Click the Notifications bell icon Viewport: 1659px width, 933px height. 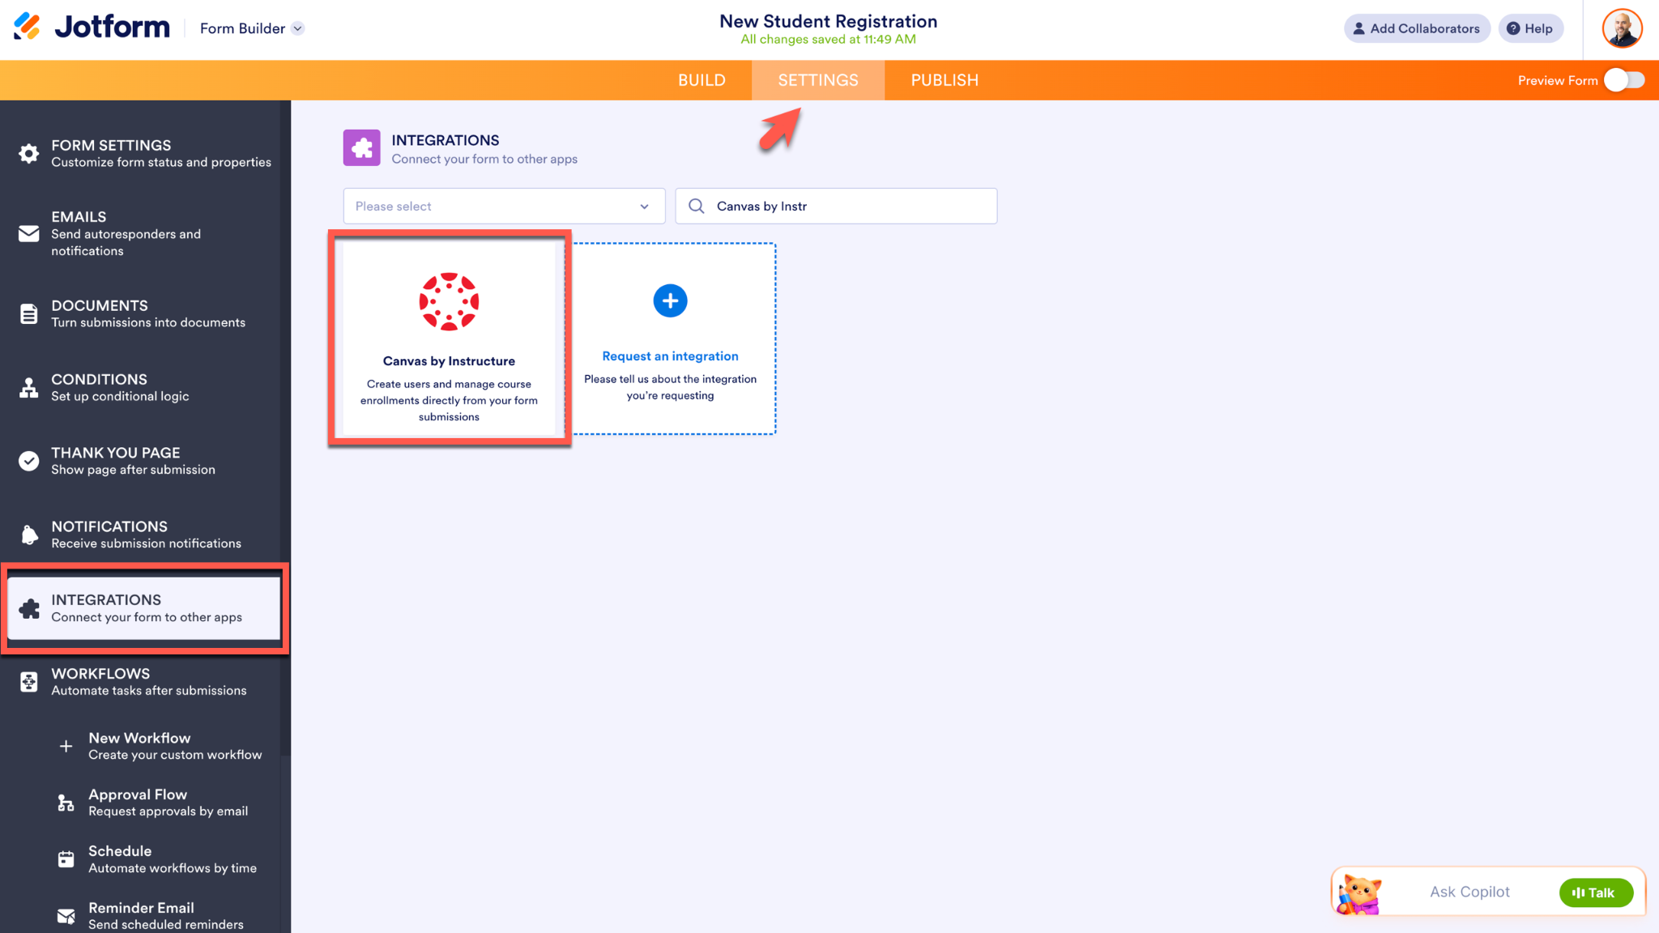point(29,535)
